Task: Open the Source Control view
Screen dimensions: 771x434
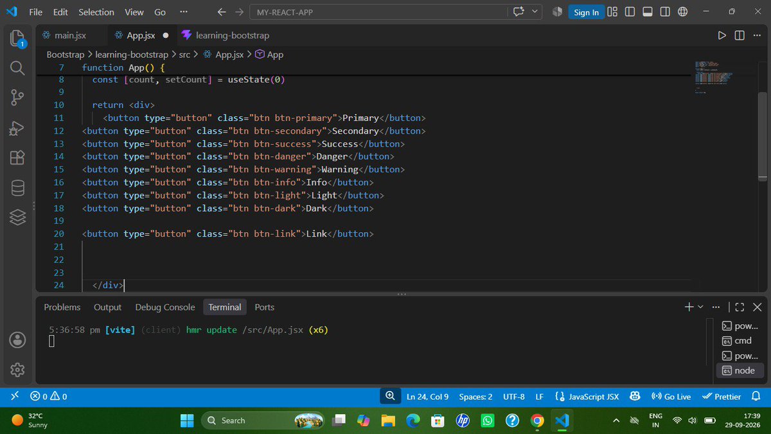Action: tap(17, 98)
